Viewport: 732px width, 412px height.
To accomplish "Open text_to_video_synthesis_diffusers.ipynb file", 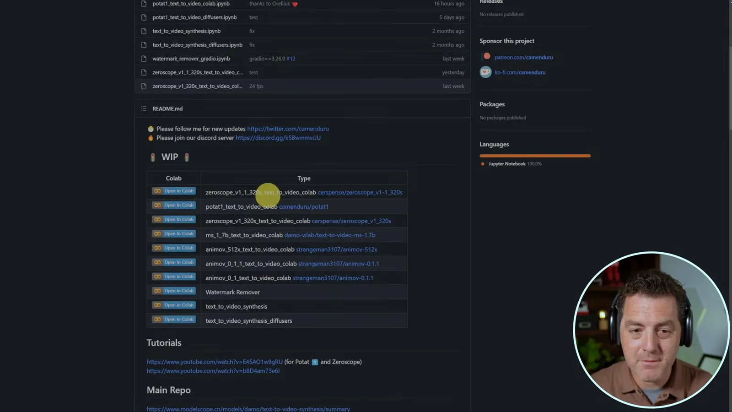I will click(x=197, y=45).
